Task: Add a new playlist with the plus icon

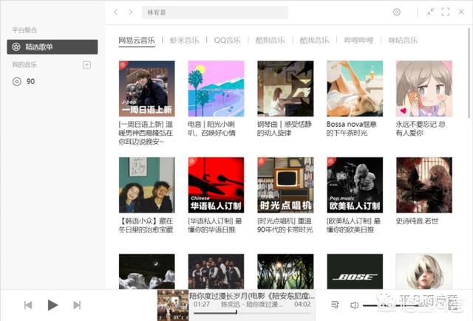Action: pyautogui.click(x=86, y=66)
